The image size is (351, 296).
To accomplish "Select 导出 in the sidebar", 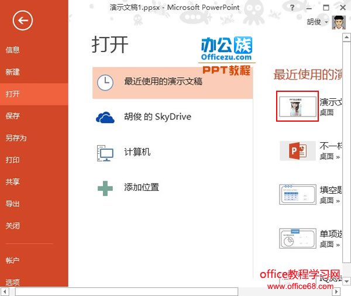I will [13, 204].
